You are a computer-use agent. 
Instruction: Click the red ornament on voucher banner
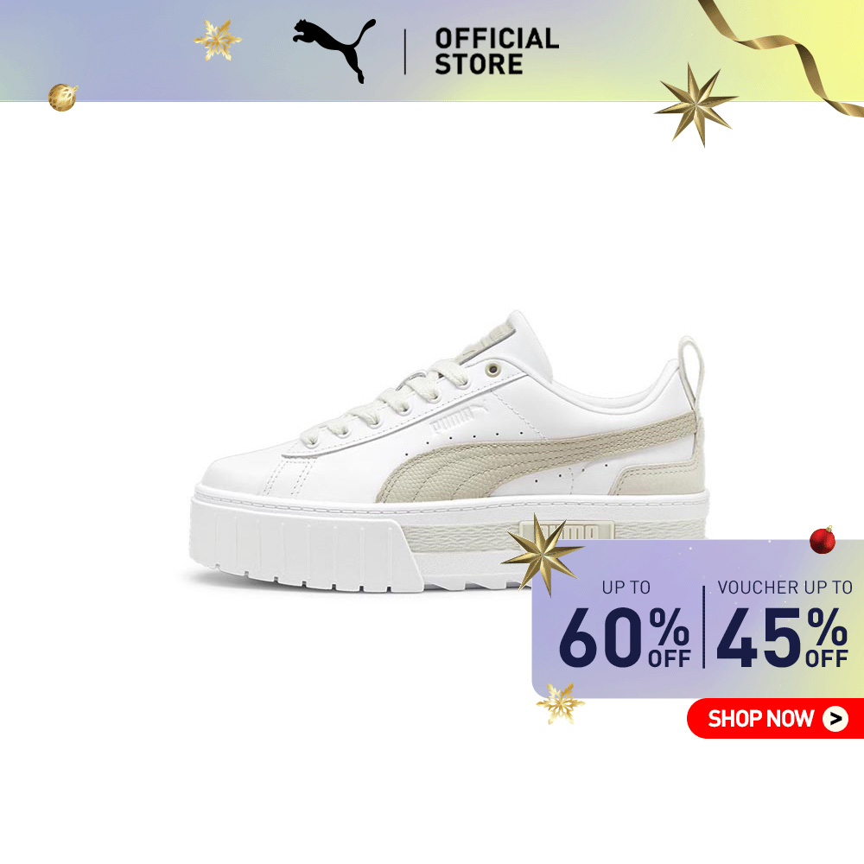(823, 540)
